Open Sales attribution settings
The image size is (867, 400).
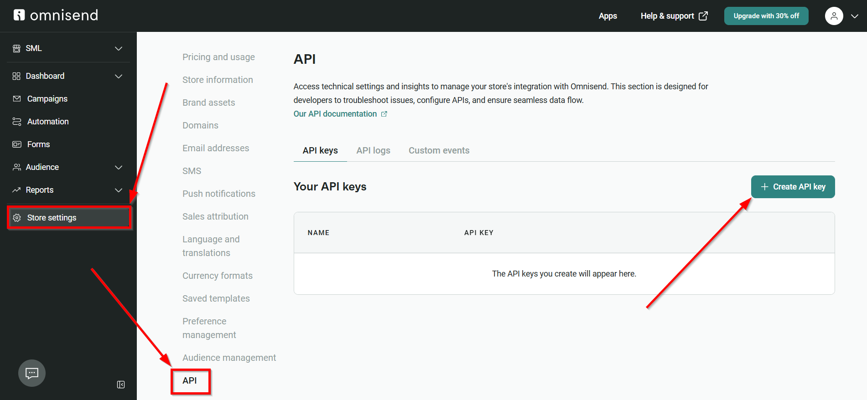pyautogui.click(x=215, y=216)
